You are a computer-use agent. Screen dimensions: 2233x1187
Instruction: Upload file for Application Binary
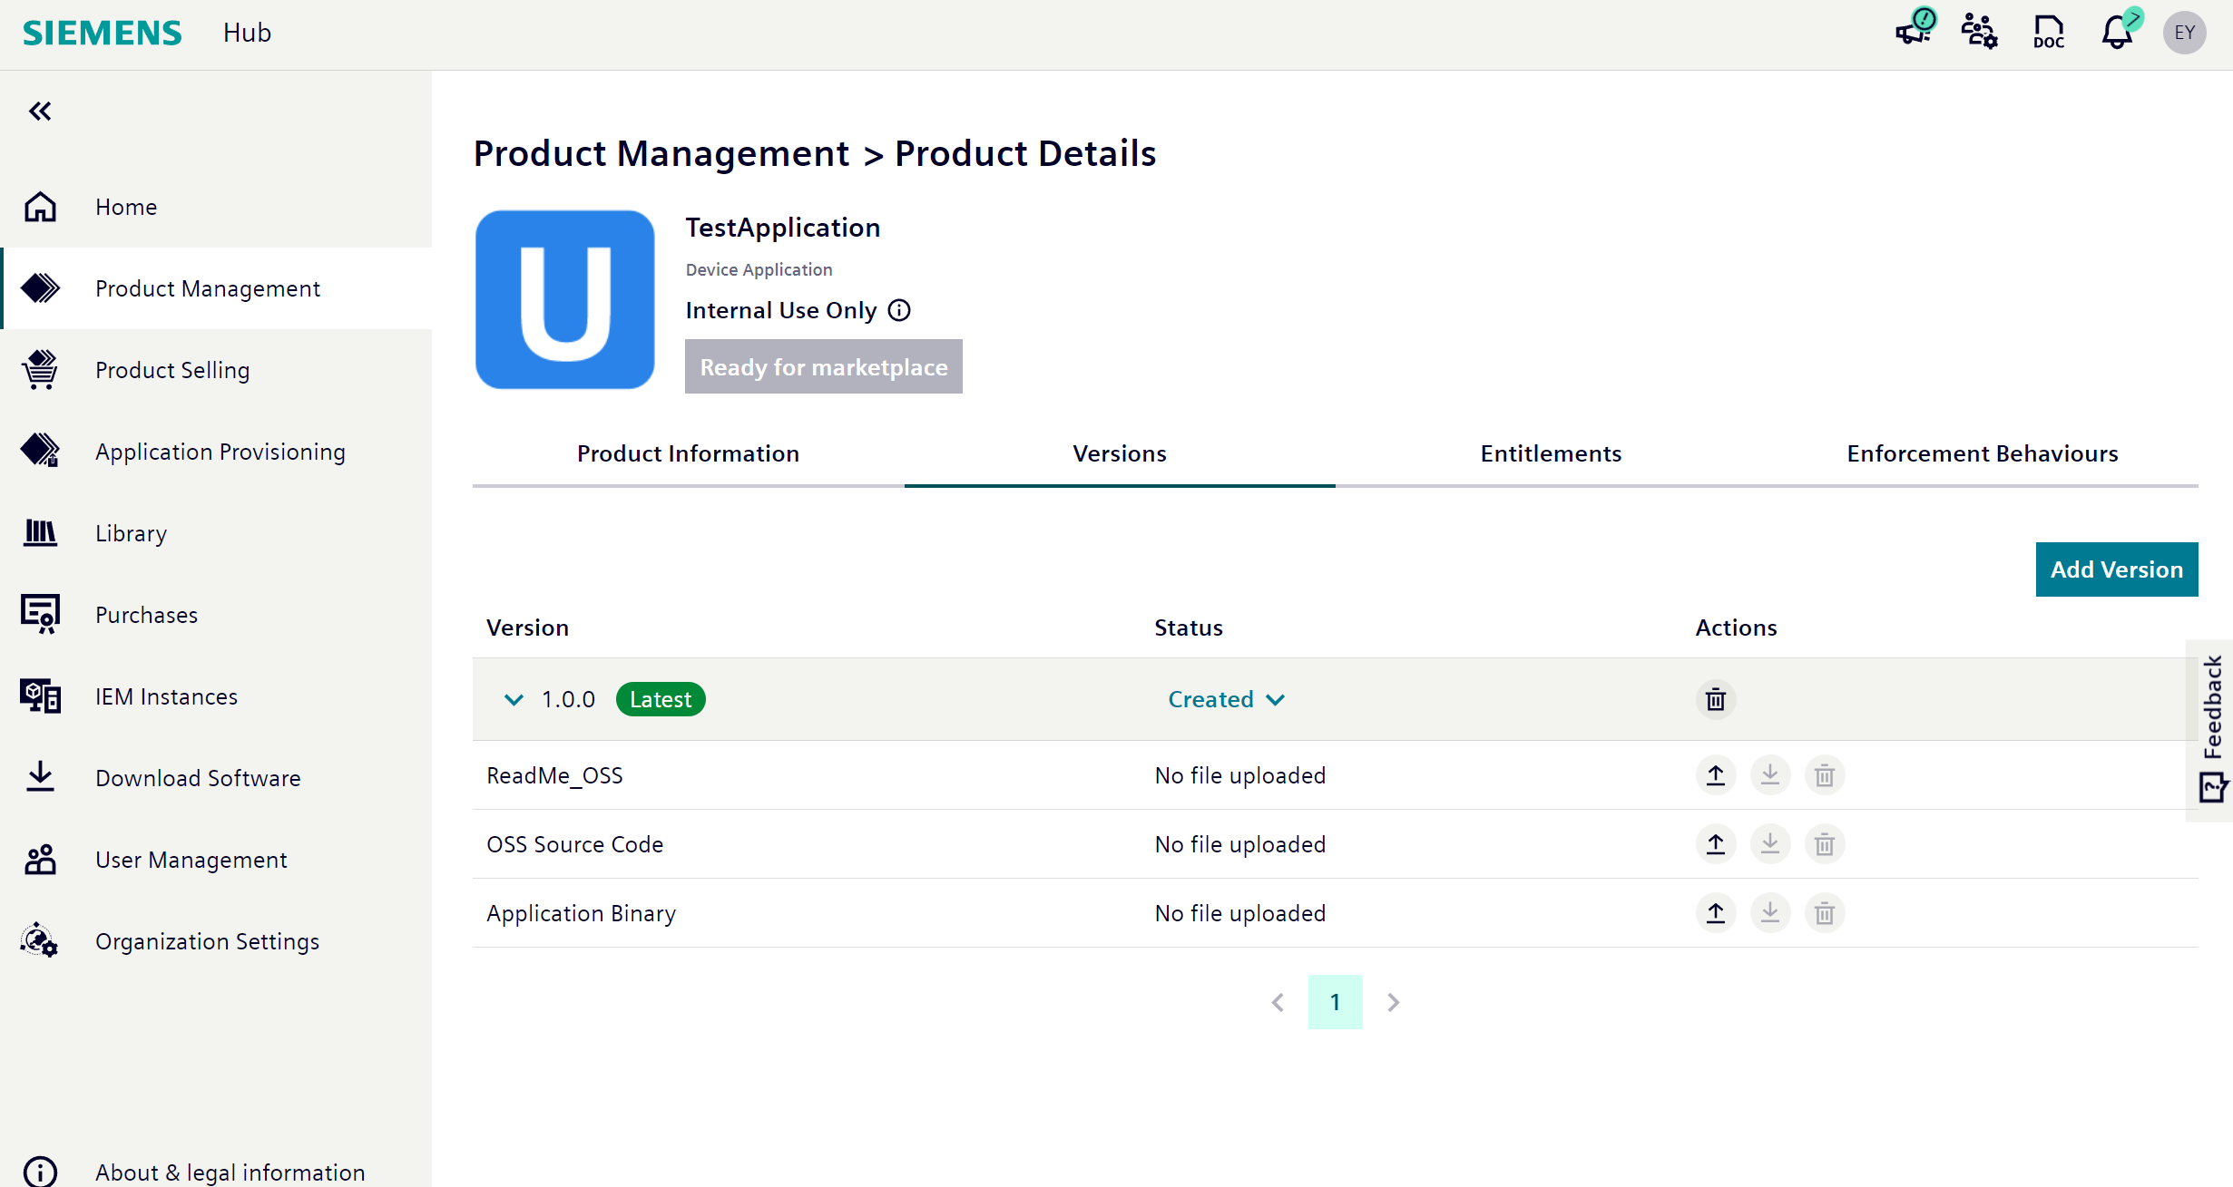[x=1716, y=913]
